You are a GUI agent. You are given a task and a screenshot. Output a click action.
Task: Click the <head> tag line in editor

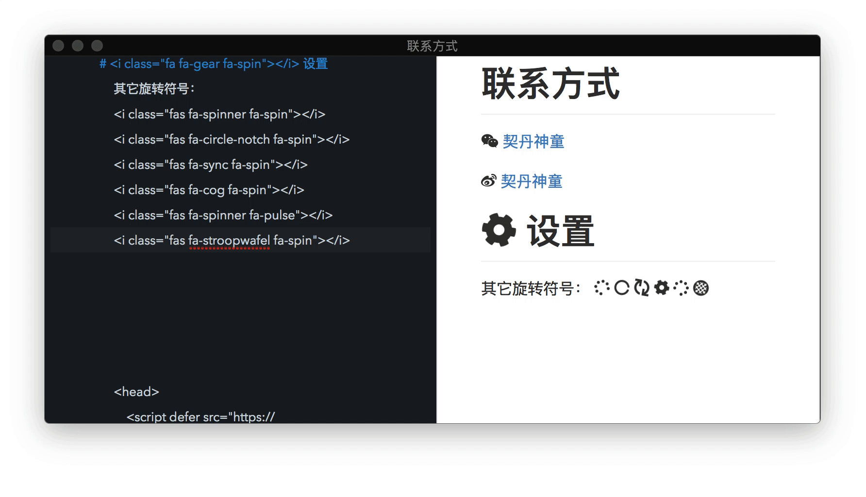(x=136, y=392)
